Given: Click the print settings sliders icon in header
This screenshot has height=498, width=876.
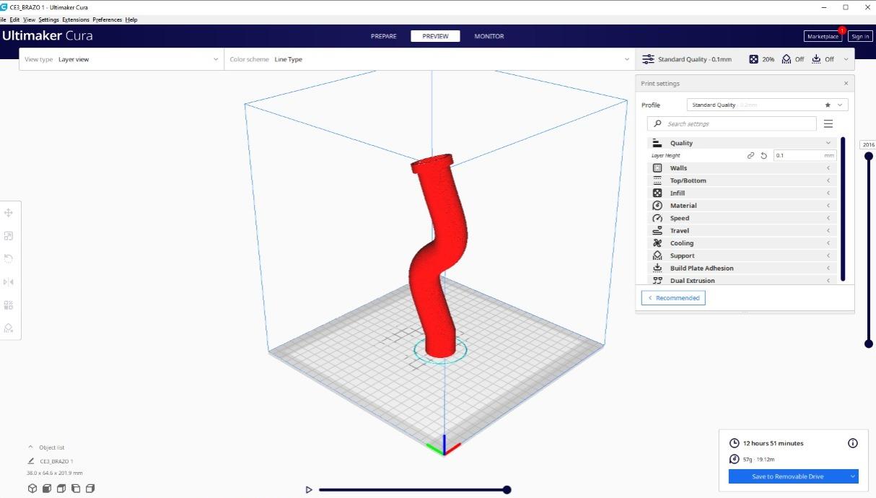Looking at the screenshot, I should pos(648,59).
